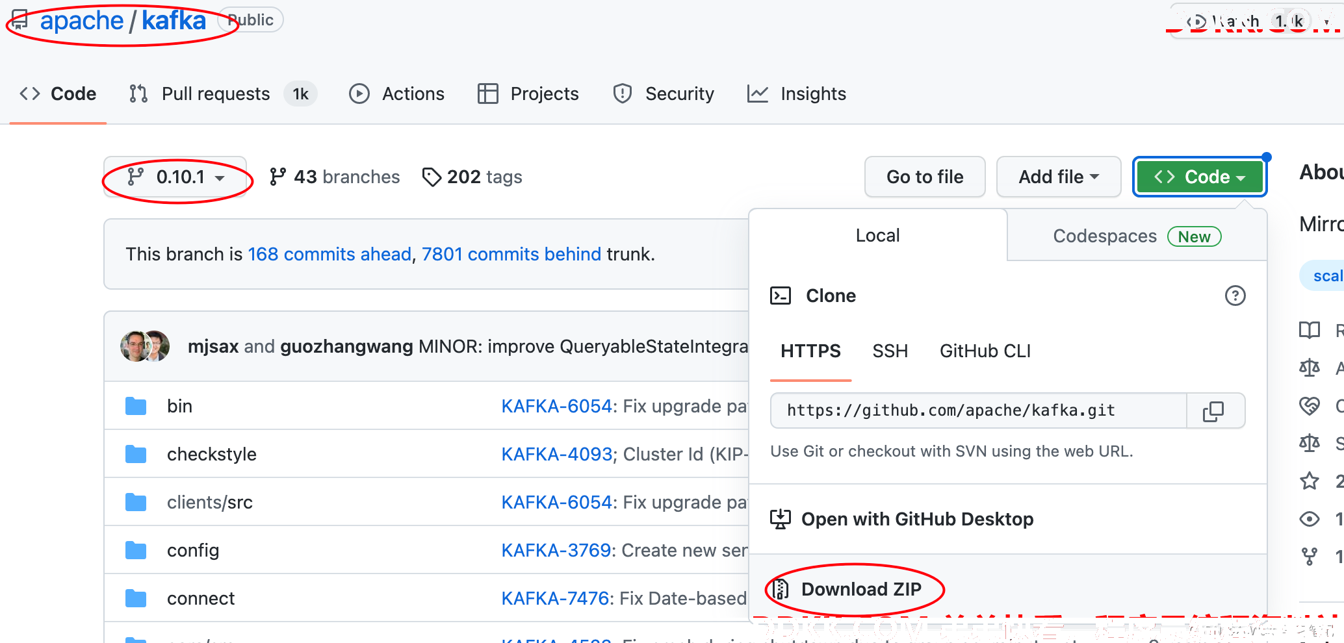
Task: Open the 168 commits ahead link
Action: tap(330, 254)
